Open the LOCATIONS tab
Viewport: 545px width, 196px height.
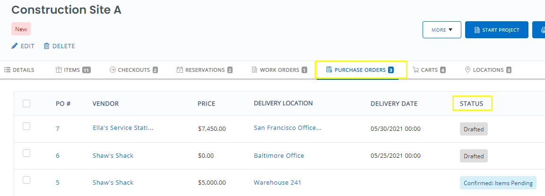pyautogui.click(x=488, y=70)
